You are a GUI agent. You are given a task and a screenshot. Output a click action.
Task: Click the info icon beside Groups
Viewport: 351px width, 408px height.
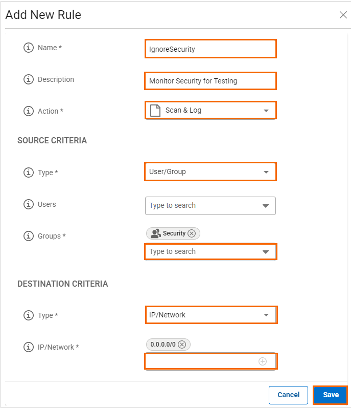[x=29, y=236]
